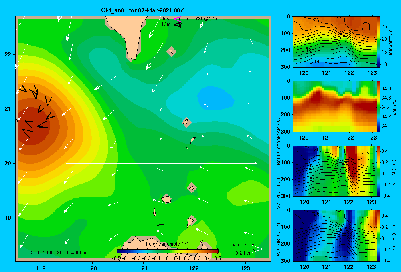
Task: Click the "25" tick on temperature color bar
Action: pyautogui.click(x=384, y=27)
